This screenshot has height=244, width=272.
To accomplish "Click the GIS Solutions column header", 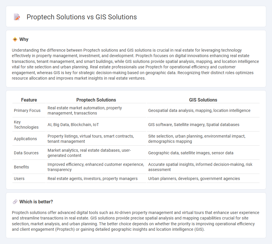I will pos(203,100).
